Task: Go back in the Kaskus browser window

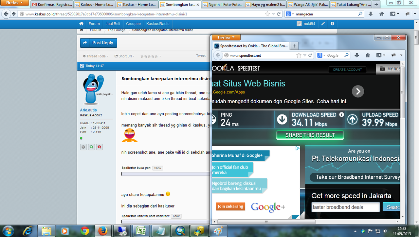Action: pyautogui.click(x=6, y=14)
